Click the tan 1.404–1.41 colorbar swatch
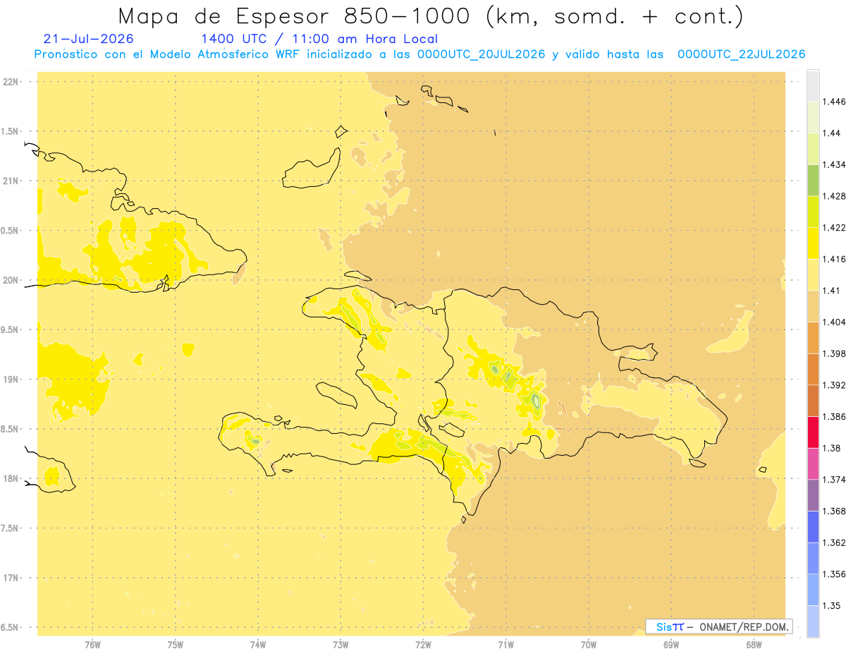 pos(813,306)
